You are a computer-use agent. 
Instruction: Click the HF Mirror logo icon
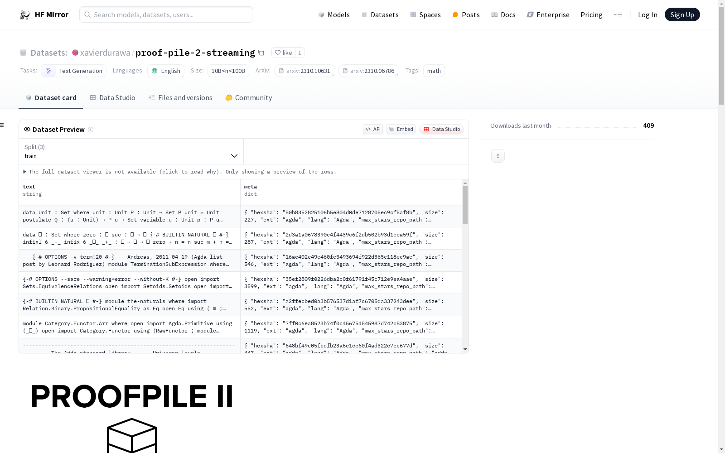25,15
